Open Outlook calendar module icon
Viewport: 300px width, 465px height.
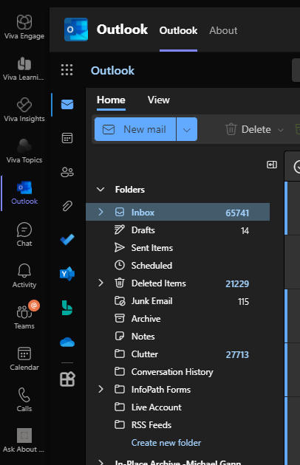pyautogui.click(x=67, y=138)
